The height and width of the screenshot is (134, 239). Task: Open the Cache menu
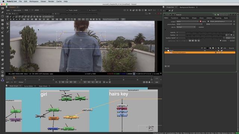(59, 1)
